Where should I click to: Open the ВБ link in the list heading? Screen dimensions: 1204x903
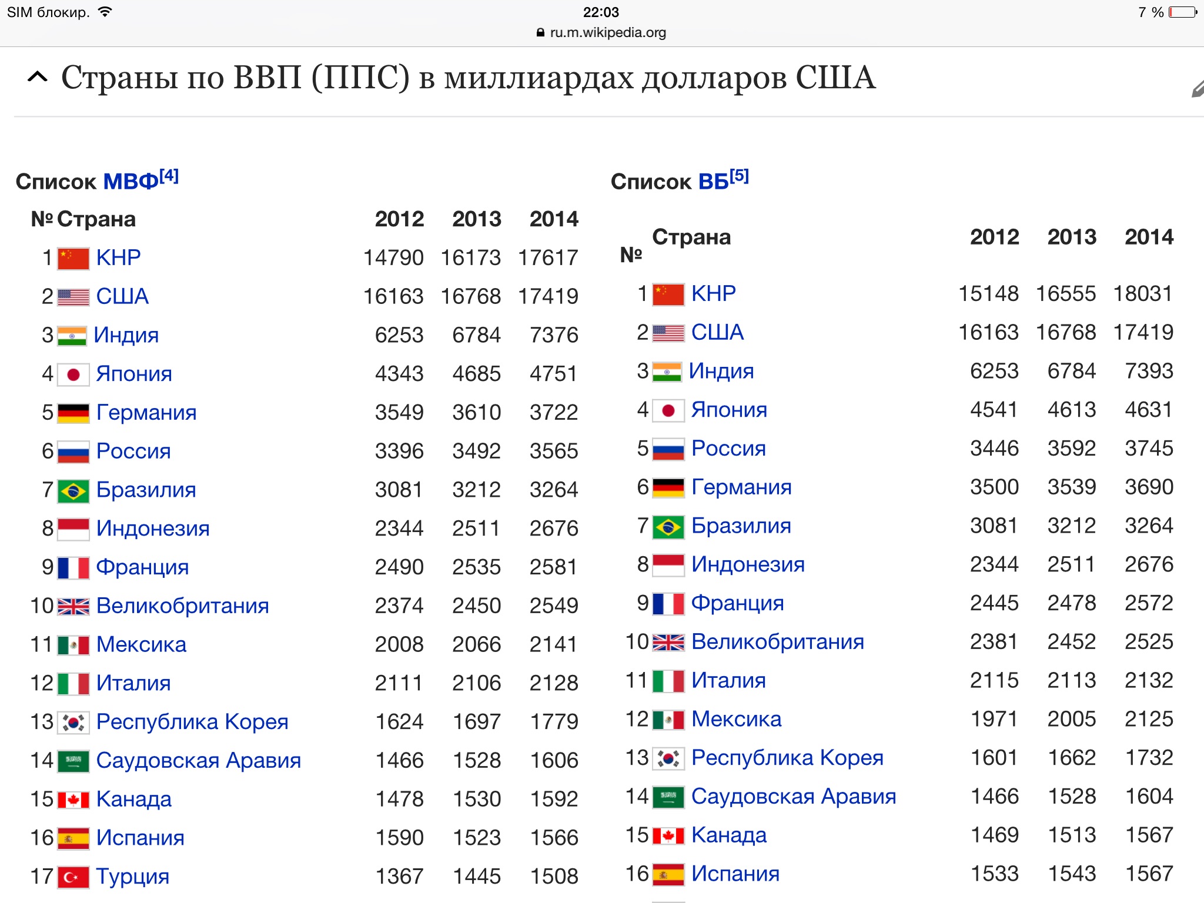pyautogui.click(x=713, y=182)
